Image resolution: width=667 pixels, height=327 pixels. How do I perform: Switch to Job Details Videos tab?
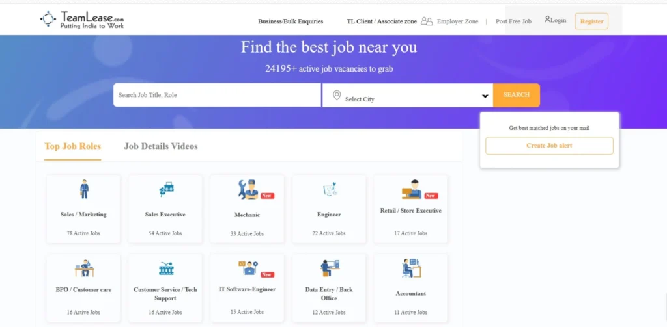[161, 146]
